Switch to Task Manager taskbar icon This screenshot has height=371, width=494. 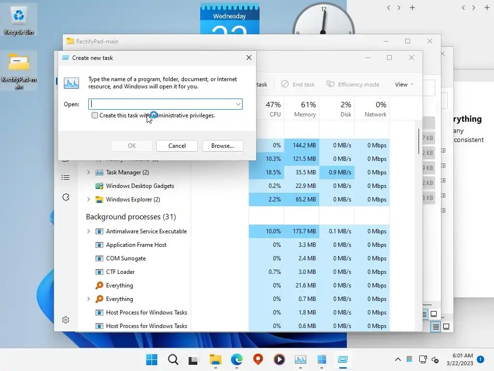[300, 359]
